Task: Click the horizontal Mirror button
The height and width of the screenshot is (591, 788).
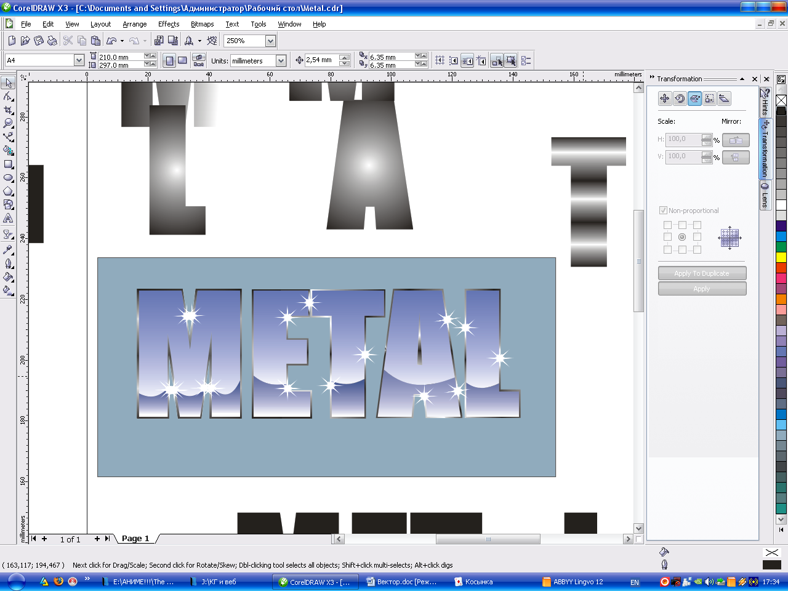Action: [x=736, y=140]
